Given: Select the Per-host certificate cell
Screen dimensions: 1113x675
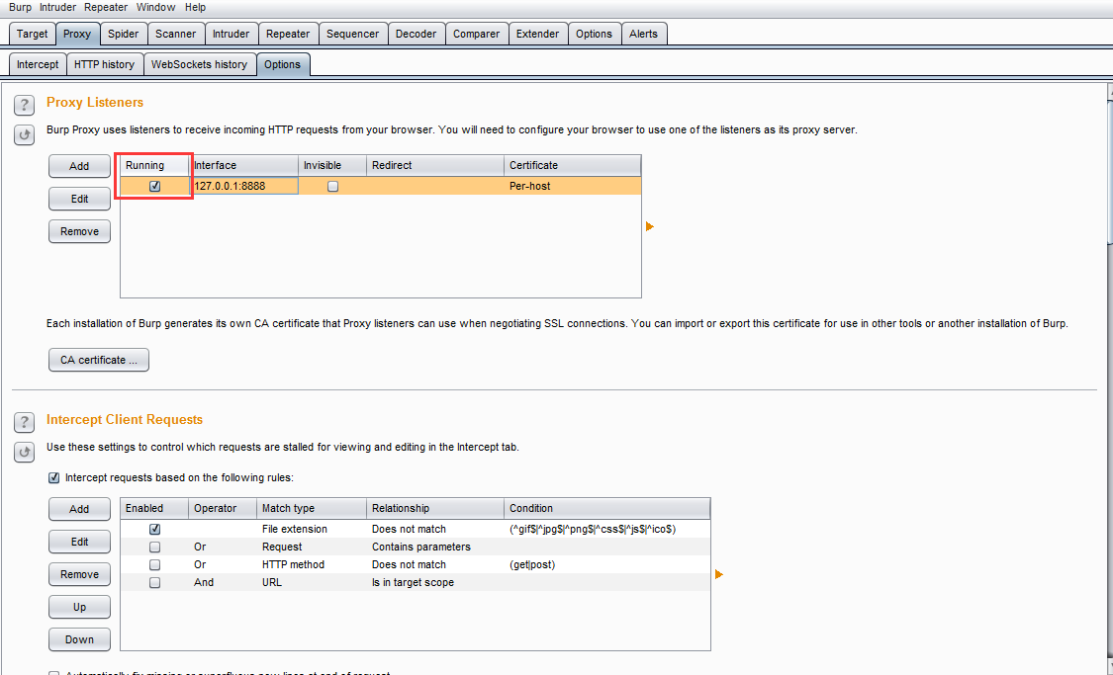Looking at the screenshot, I should click(572, 187).
